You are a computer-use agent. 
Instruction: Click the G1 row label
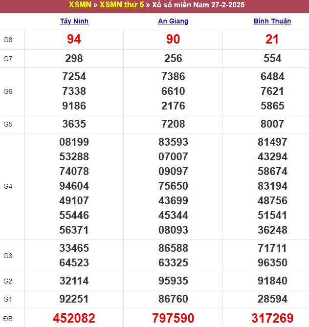[8, 299]
